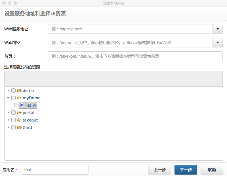Enable the takeout resource checkbox
This screenshot has width=227, height=176.
pyautogui.click(x=13, y=120)
